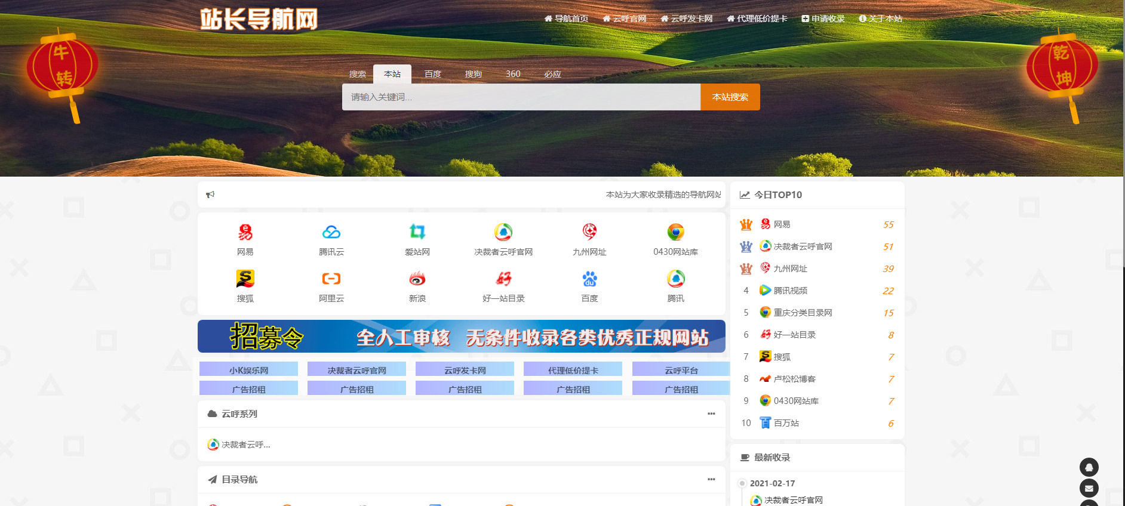Viewport: 1125px width, 506px height.
Task: Click the 招募令 banner image
Action: pyautogui.click(x=461, y=337)
